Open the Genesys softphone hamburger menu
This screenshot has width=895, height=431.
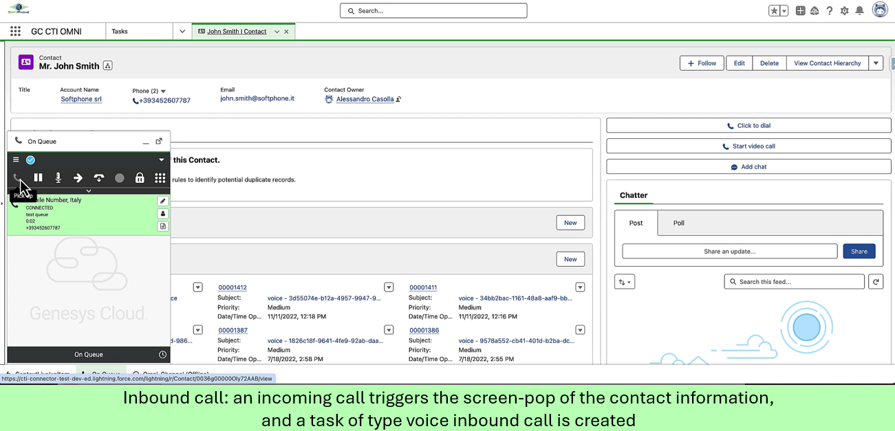point(16,159)
